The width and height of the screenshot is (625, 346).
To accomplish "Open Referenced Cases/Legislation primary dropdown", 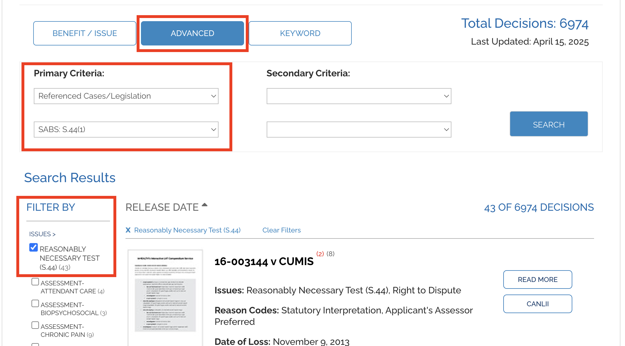I will [x=126, y=96].
